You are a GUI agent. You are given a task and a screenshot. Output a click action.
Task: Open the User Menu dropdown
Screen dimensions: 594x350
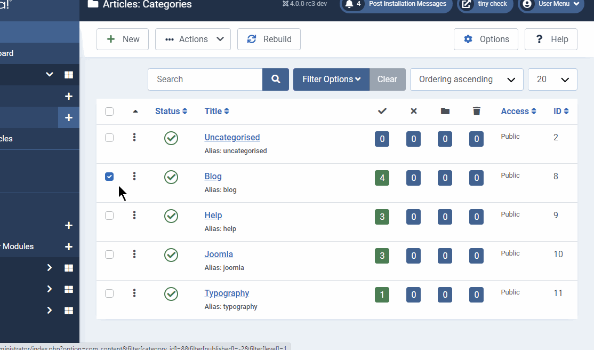[x=551, y=5]
